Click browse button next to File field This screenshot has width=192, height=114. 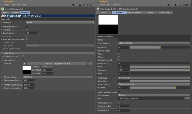(x=187, y=98)
